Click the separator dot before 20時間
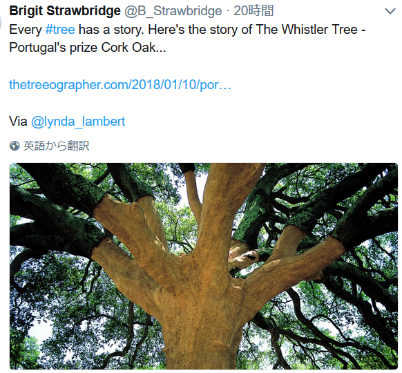Viewport: 402px width, 373px height. click(228, 11)
